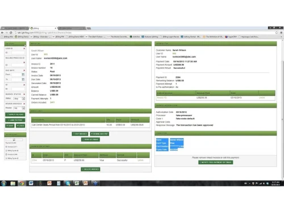Screen dimensions: 284x213
Task: Open Microsoft Word from the taskbar
Action: [31, 183]
